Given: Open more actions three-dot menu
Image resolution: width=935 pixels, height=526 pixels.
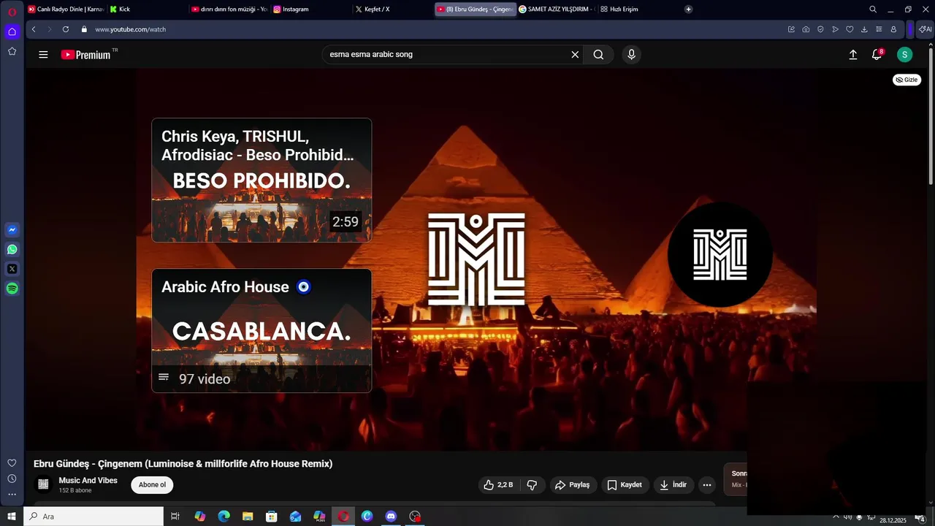Looking at the screenshot, I should 706,485.
